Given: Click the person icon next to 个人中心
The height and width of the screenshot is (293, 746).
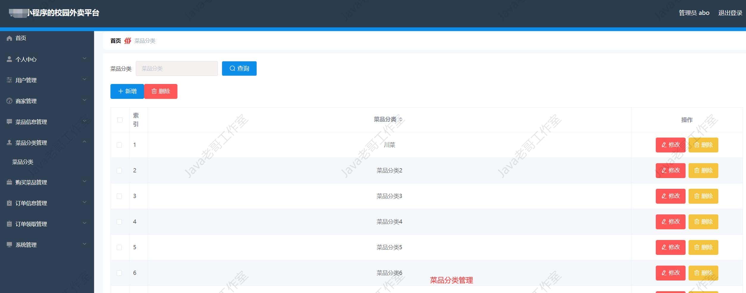Looking at the screenshot, I should [x=9, y=59].
